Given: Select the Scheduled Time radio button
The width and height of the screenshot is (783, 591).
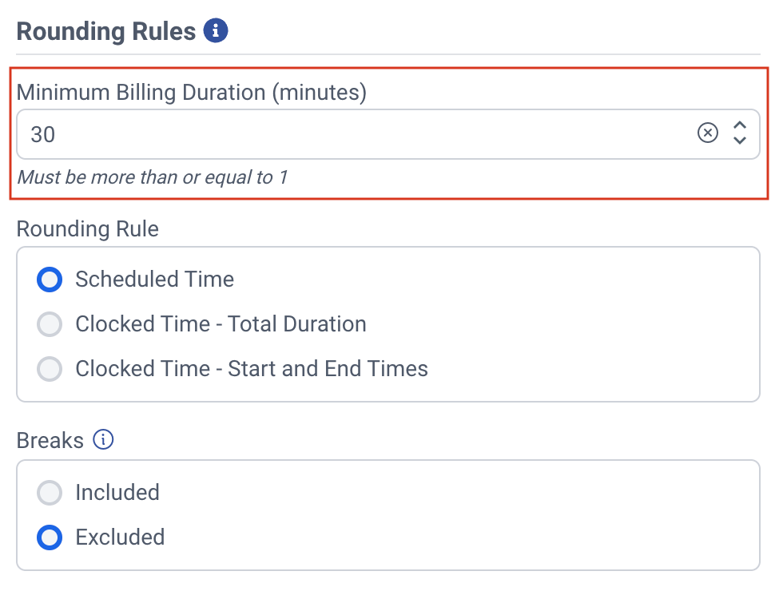Looking at the screenshot, I should pos(50,280).
